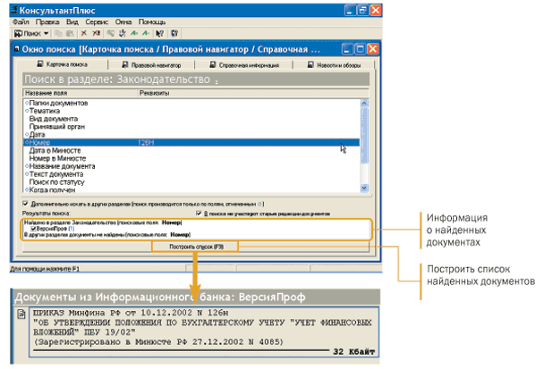The width and height of the screenshot is (544, 369).
Task: Select the Папки документов field row
Action: pos(191,103)
